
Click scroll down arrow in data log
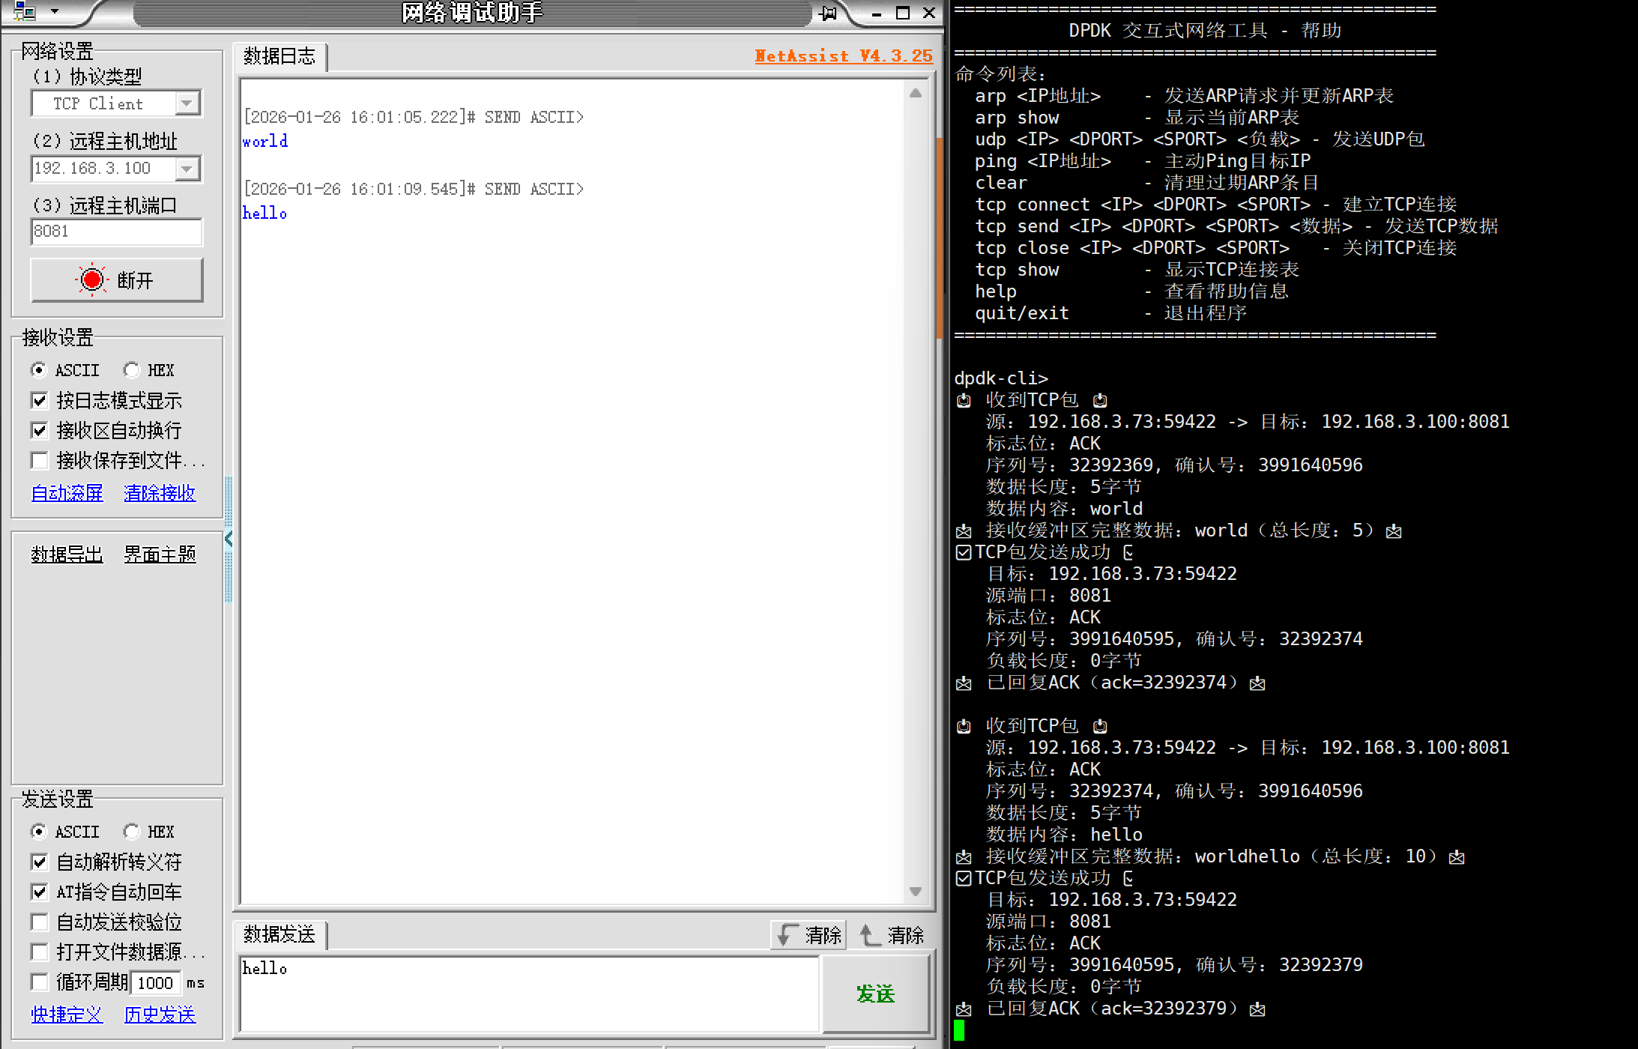[916, 891]
